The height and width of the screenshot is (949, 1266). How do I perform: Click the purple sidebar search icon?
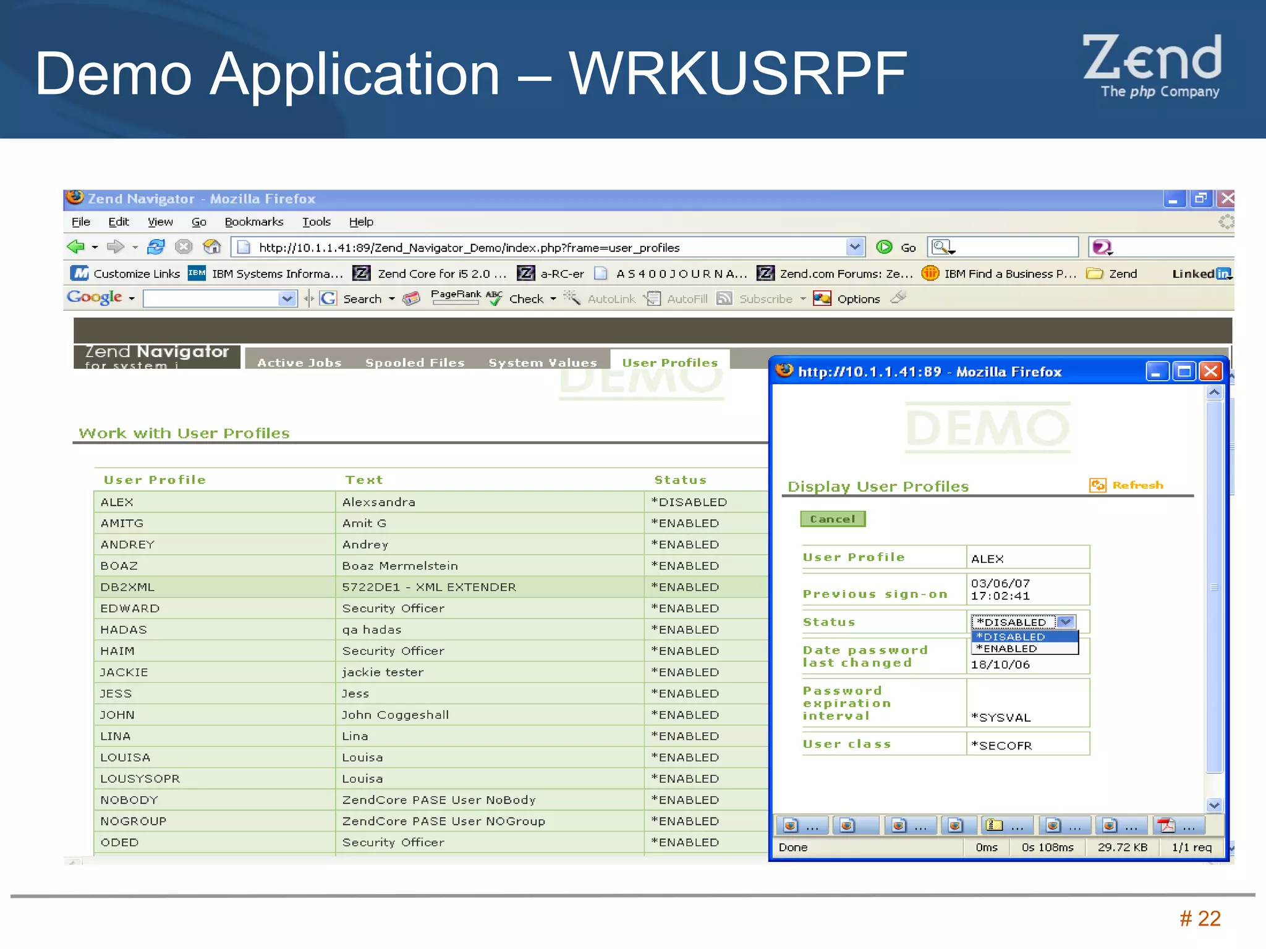(1102, 247)
